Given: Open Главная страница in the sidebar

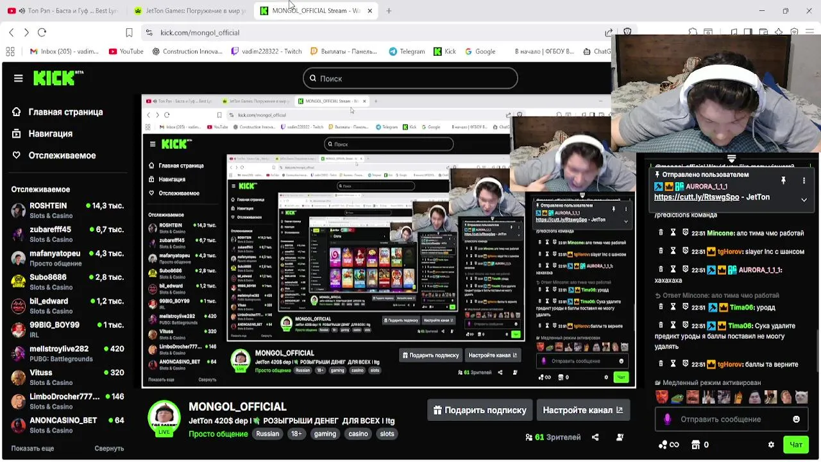Looking at the screenshot, I should [x=58, y=112].
